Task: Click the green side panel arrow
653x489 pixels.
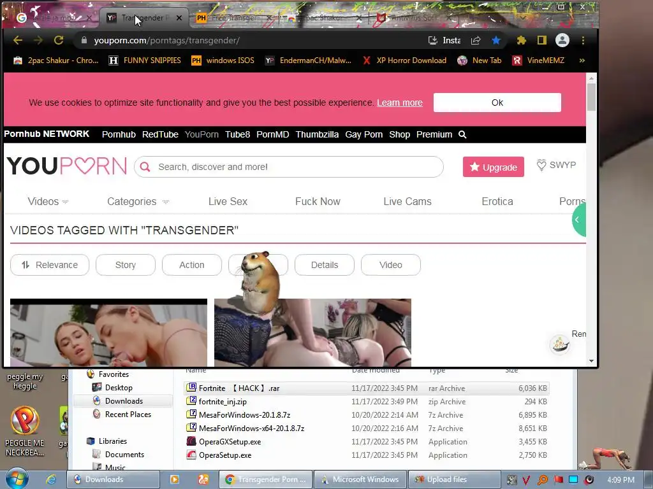Action: 578,220
